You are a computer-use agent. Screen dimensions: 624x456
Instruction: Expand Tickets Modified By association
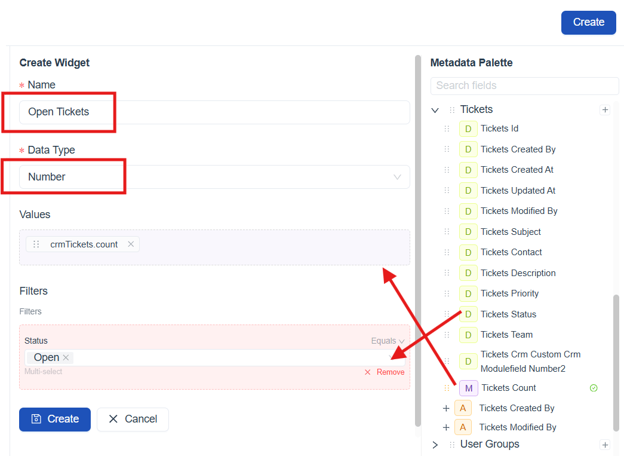(445, 427)
